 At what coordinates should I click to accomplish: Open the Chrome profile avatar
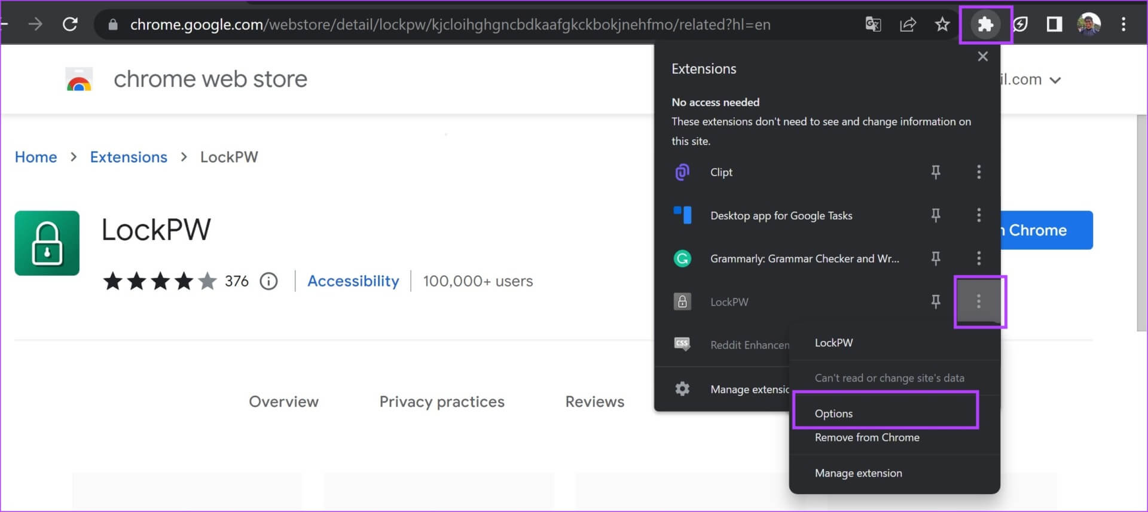[x=1089, y=25]
